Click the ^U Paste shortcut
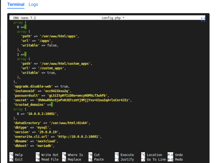The width and height of the screenshot is (216, 163). 96,159
